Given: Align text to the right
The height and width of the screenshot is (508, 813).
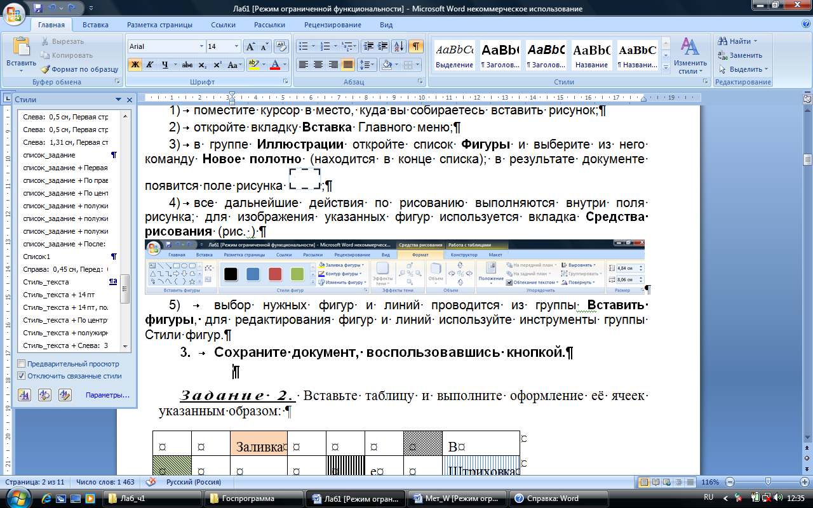Looking at the screenshot, I should pos(333,65).
